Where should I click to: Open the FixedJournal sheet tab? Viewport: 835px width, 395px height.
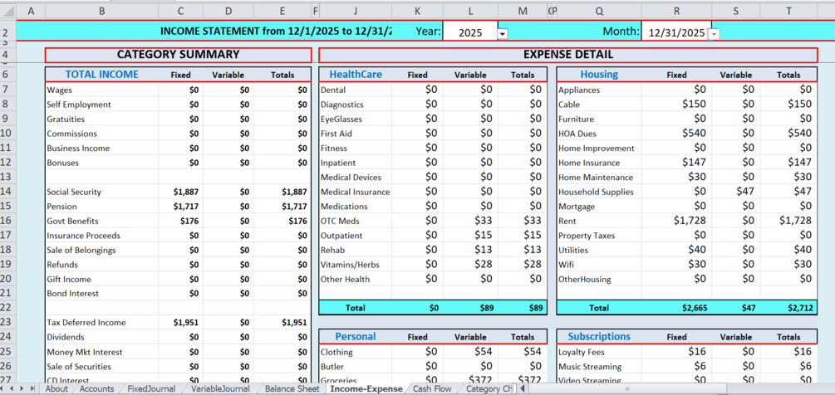click(151, 388)
